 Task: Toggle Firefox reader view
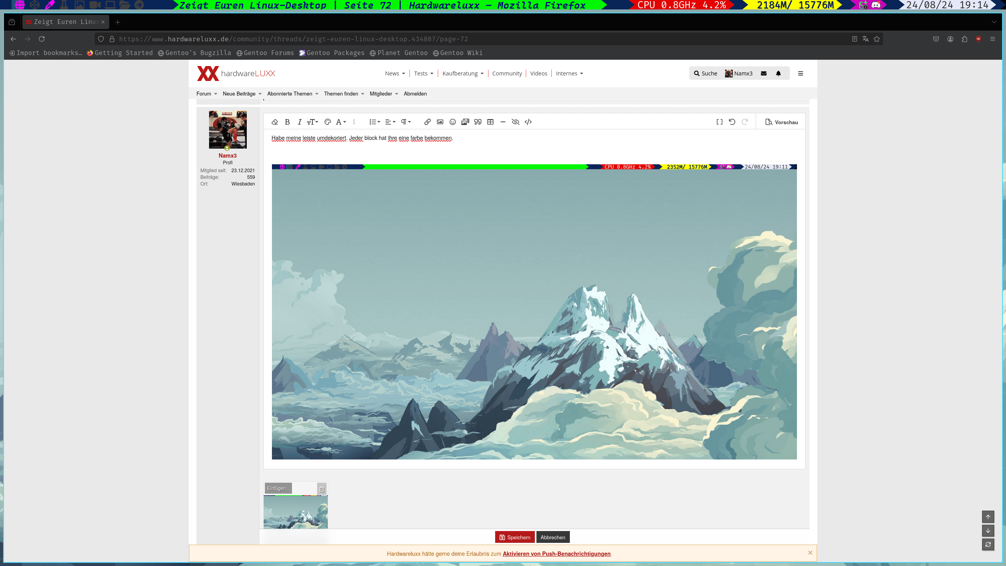pos(855,39)
